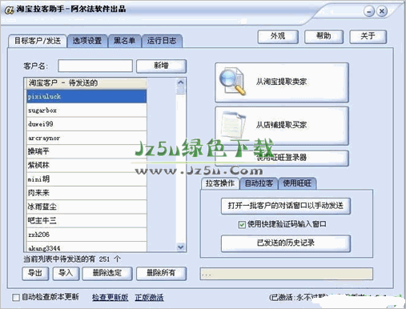Click the 正版激活 link
The height and width of the screenshot is (309, 406).
149,297
